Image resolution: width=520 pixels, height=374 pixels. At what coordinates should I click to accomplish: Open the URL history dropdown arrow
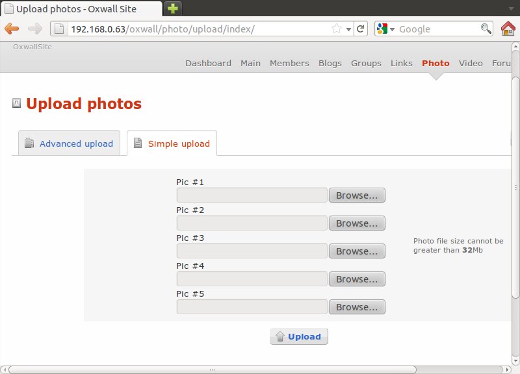pos(348,29)
